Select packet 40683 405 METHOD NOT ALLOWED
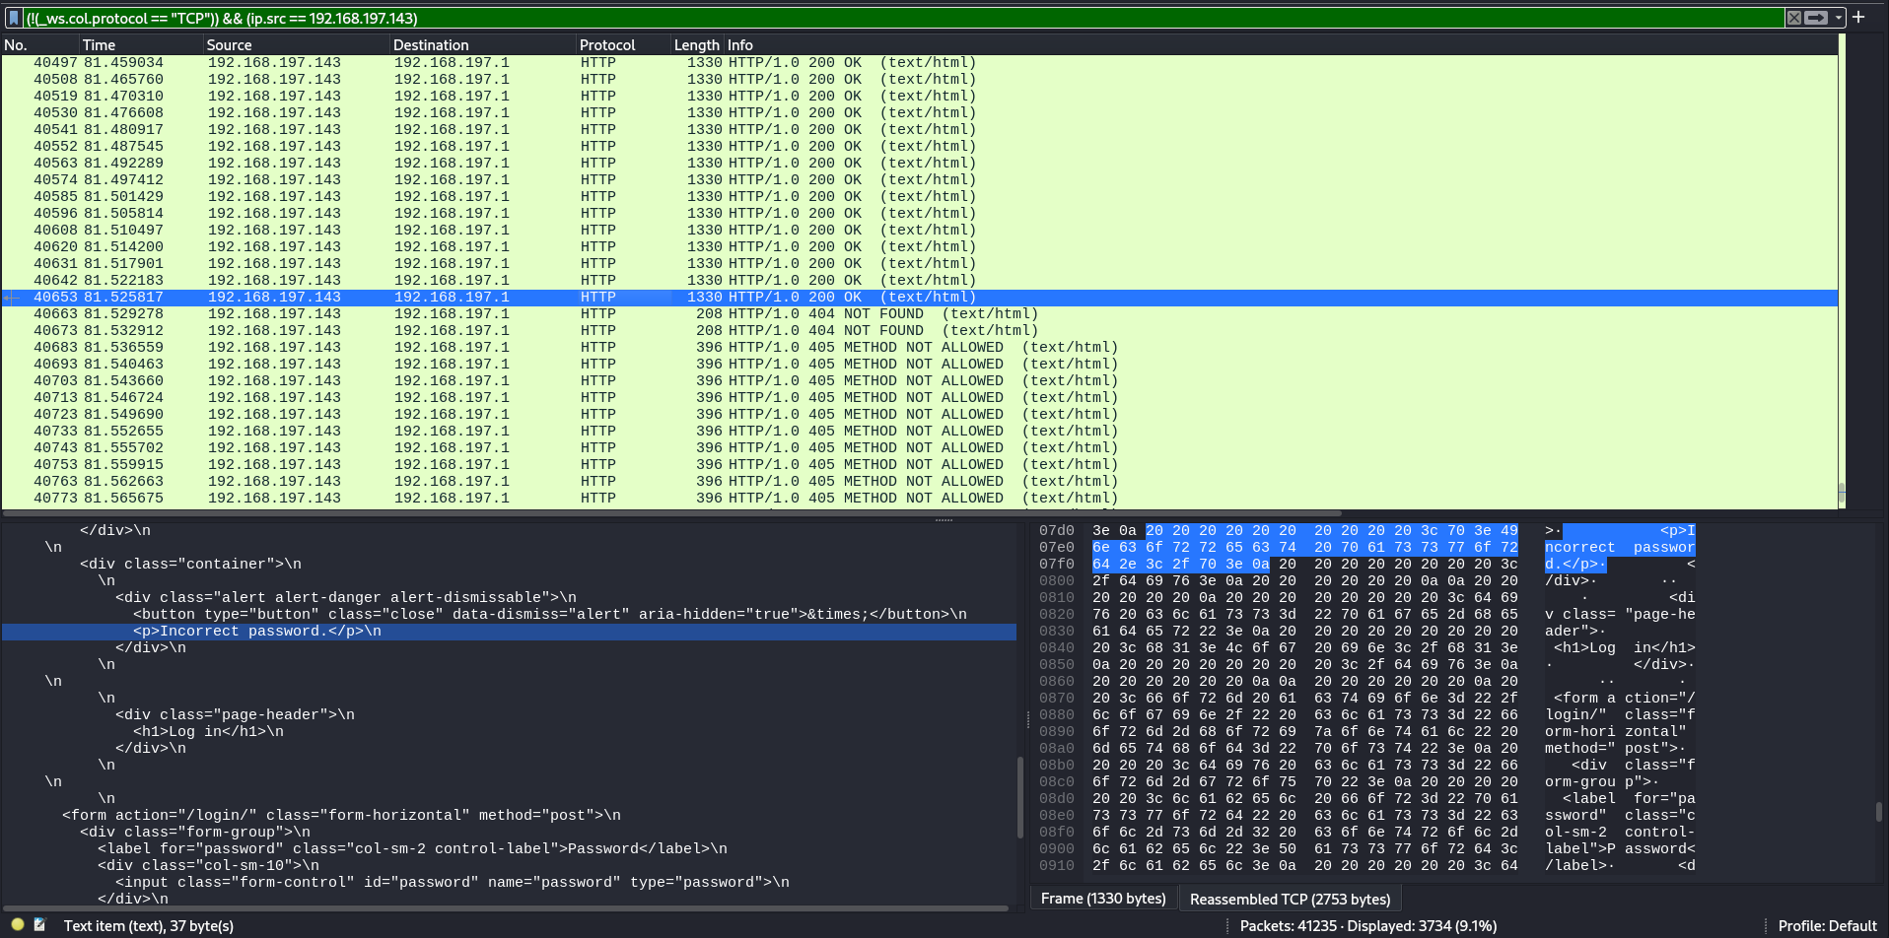The width and height of the screenshot is (1889, 938). click(x=919, y=347)
